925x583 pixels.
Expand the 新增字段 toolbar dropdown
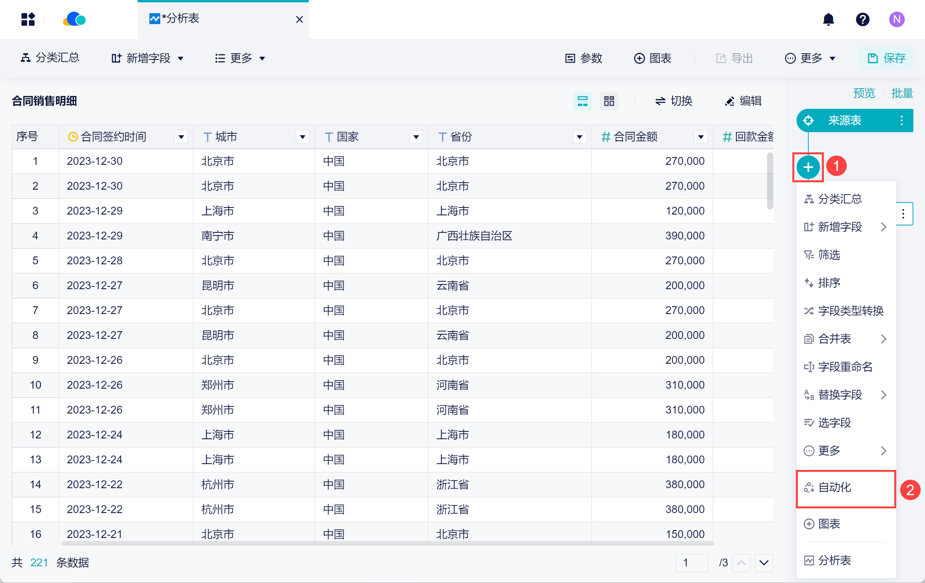click(x=147, y=58)
